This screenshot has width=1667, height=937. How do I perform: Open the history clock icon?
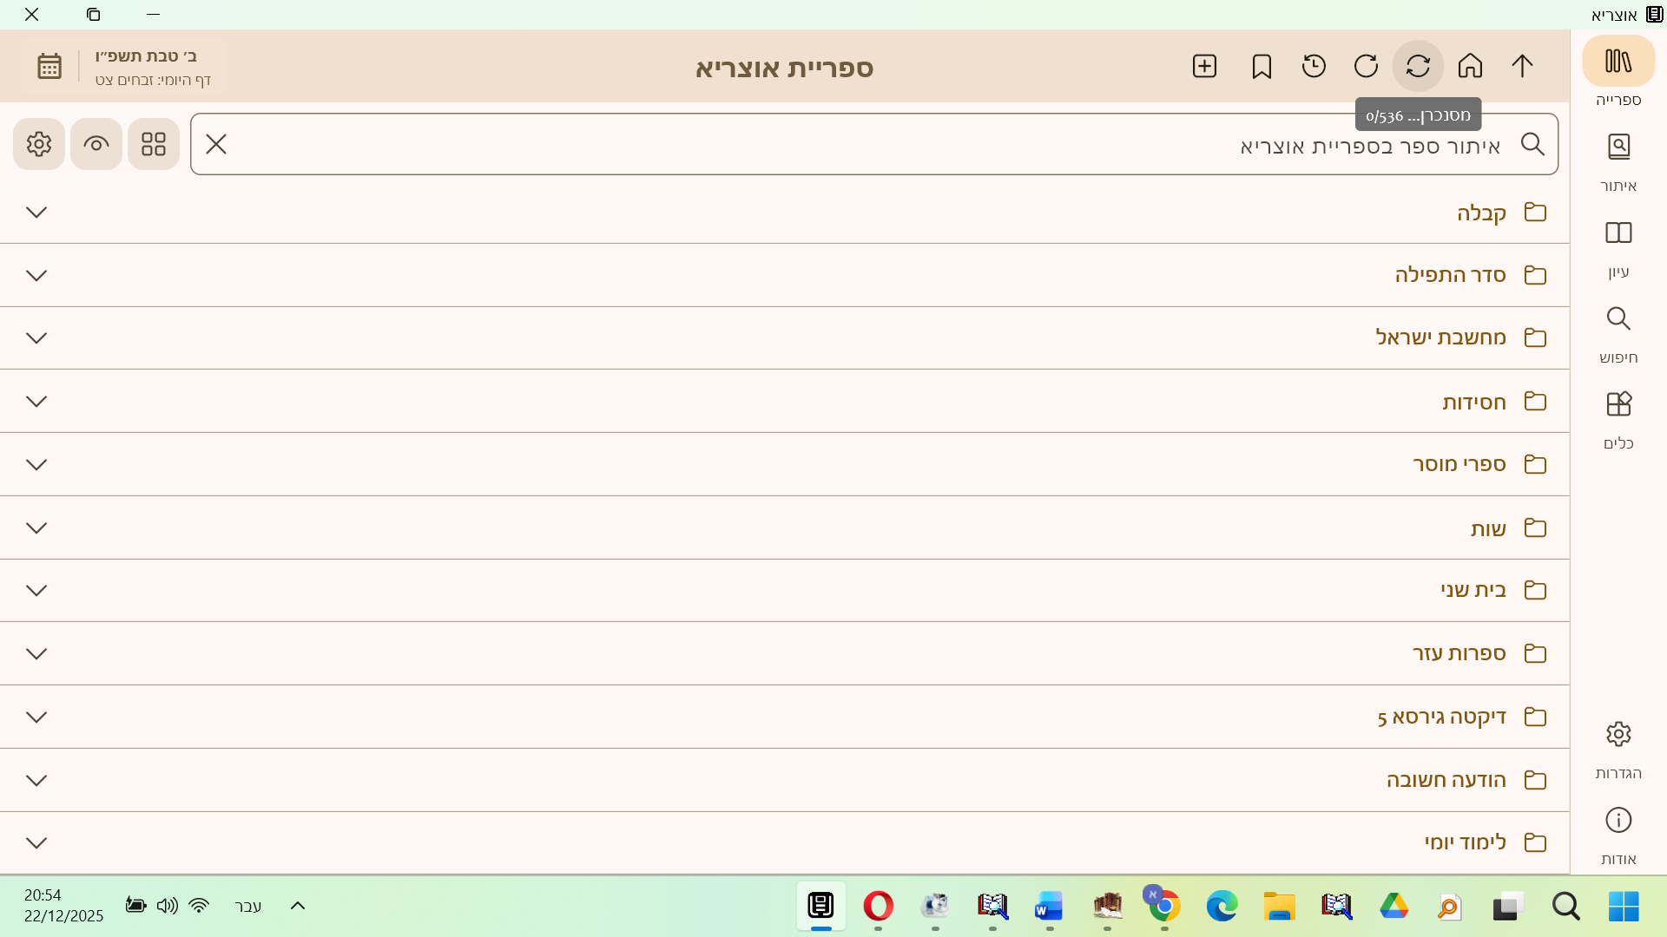tap(1314, 66)
